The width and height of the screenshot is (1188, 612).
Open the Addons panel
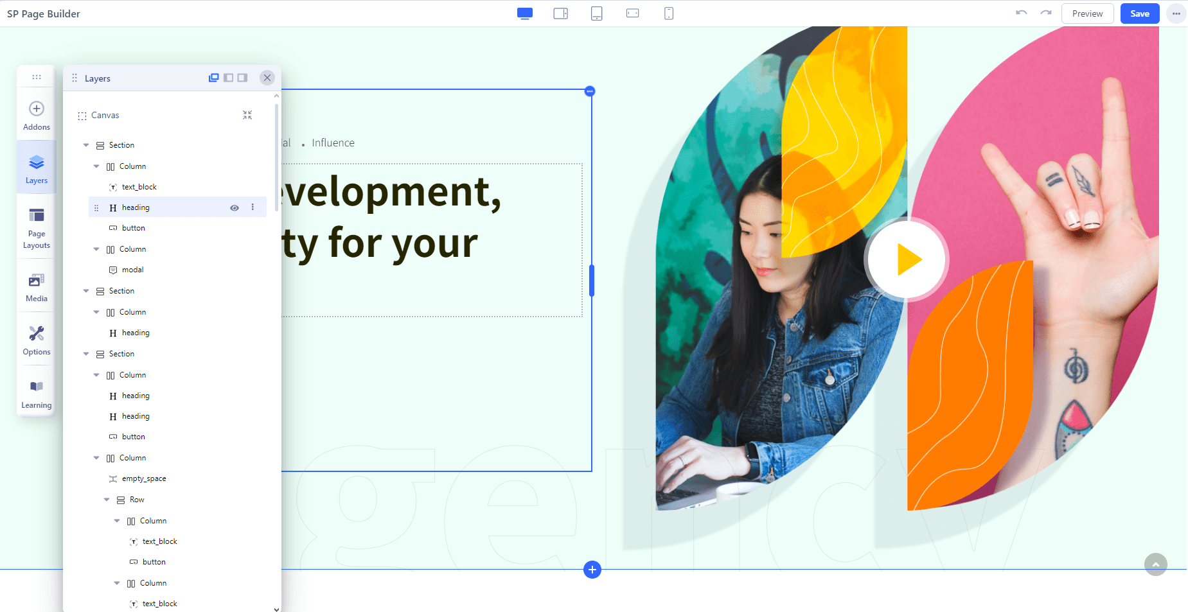(x=37, y=116)
